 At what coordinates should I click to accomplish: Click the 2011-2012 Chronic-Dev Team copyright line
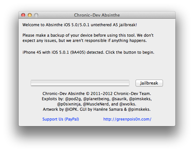click(97, 94)
